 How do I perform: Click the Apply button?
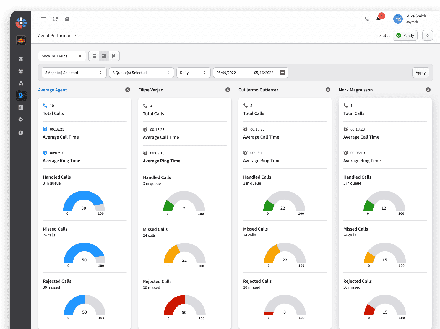[x=420, y=73]
